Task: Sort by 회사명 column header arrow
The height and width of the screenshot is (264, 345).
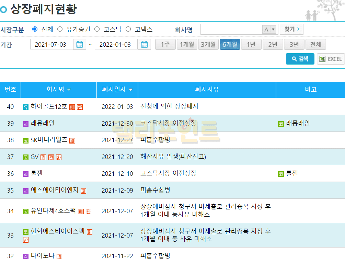Action: click(69, 90)
